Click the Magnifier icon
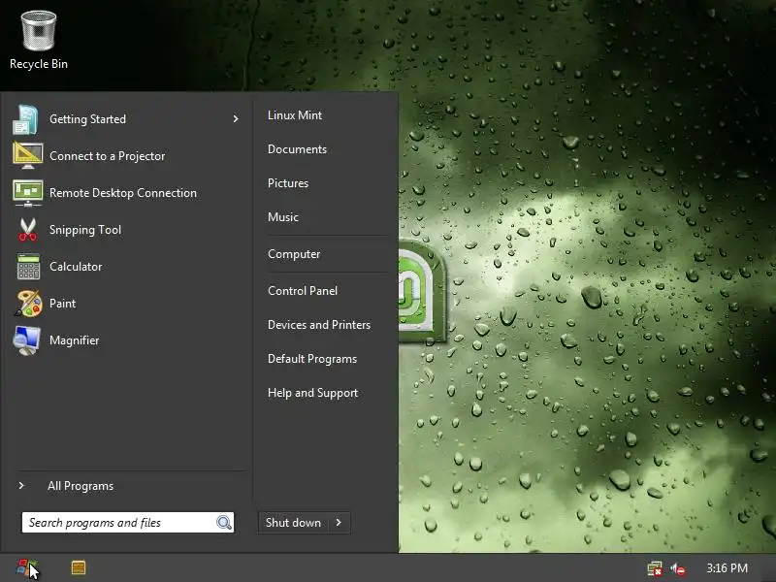This screenshot has width=776, height=582. tap(27, 340)
